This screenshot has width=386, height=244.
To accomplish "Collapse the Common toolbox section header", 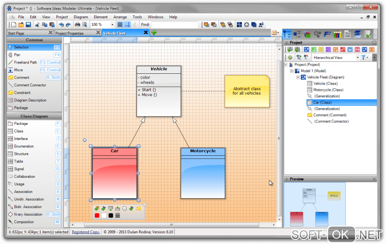I will click(34, 40).
